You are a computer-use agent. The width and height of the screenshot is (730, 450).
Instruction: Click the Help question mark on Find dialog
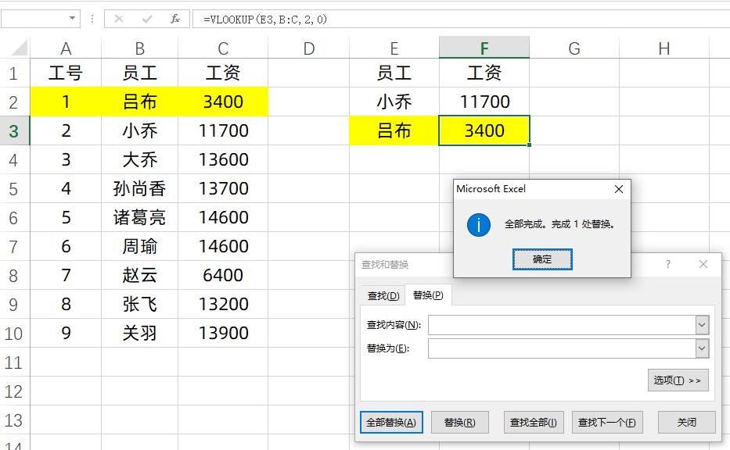[667, 264]
